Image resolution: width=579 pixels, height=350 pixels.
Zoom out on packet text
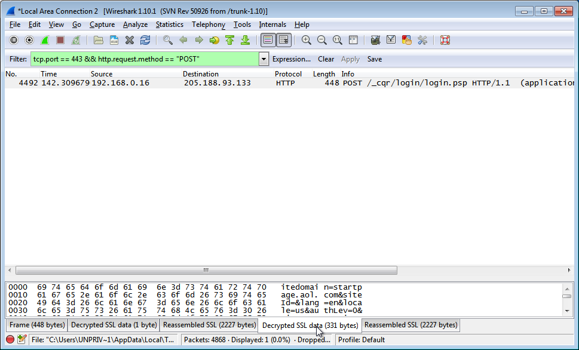pos(321,40)
